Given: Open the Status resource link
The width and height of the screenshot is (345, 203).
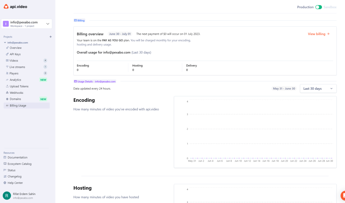Looking at the screenshot, I should 11,170.
